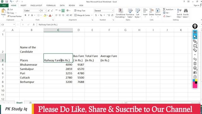
Task: Click the trash bin in annotation toolbar
Action: point(195,63)
